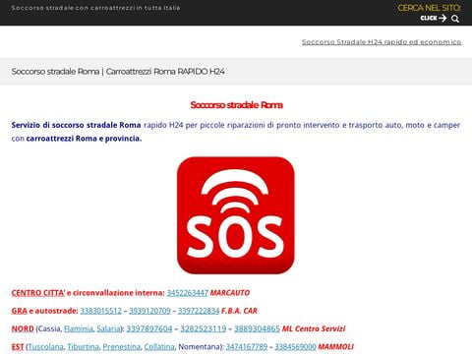Click the CLICK arrow next to search

click(434, 18)
